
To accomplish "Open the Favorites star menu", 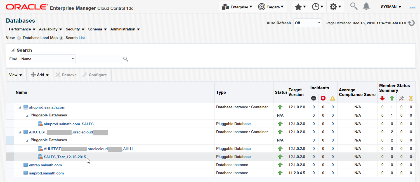I will pos(300,7).
